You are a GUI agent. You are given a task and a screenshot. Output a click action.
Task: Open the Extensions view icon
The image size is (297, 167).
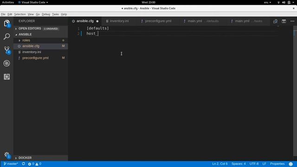click(7, 77)
